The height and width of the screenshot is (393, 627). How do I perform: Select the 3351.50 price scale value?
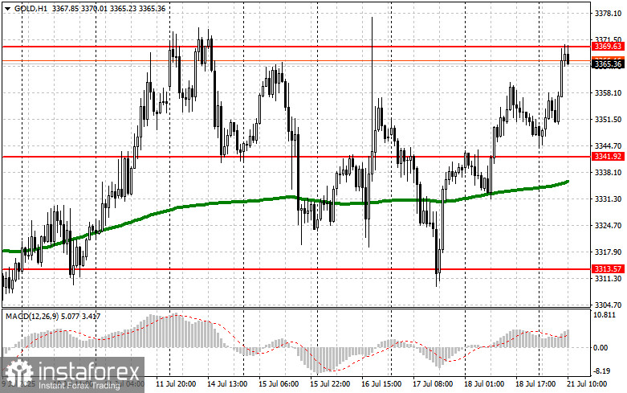pos(608,119)
